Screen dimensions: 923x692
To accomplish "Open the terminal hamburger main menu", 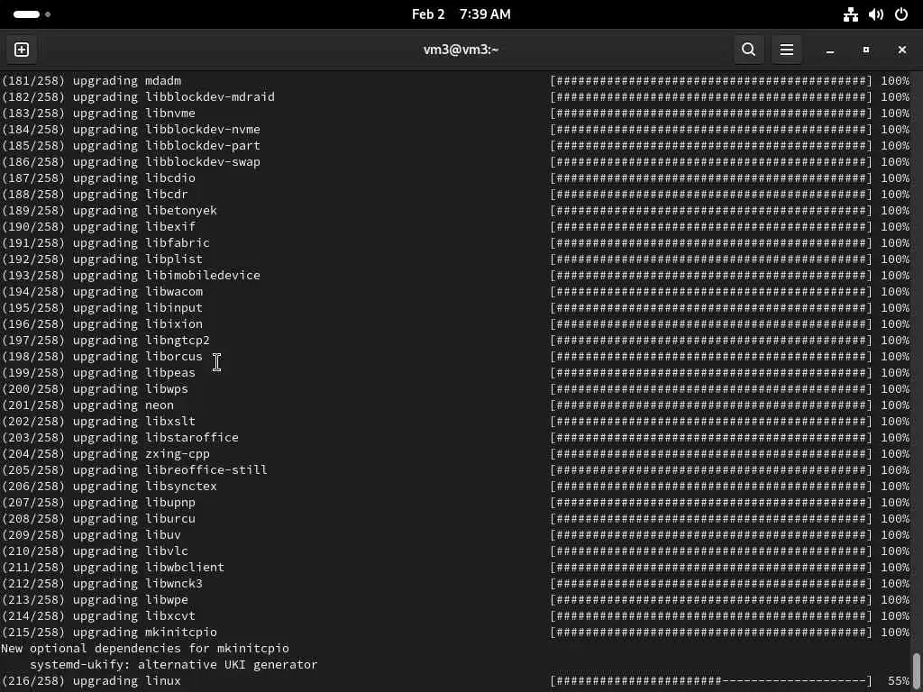I will click(787, 50).
